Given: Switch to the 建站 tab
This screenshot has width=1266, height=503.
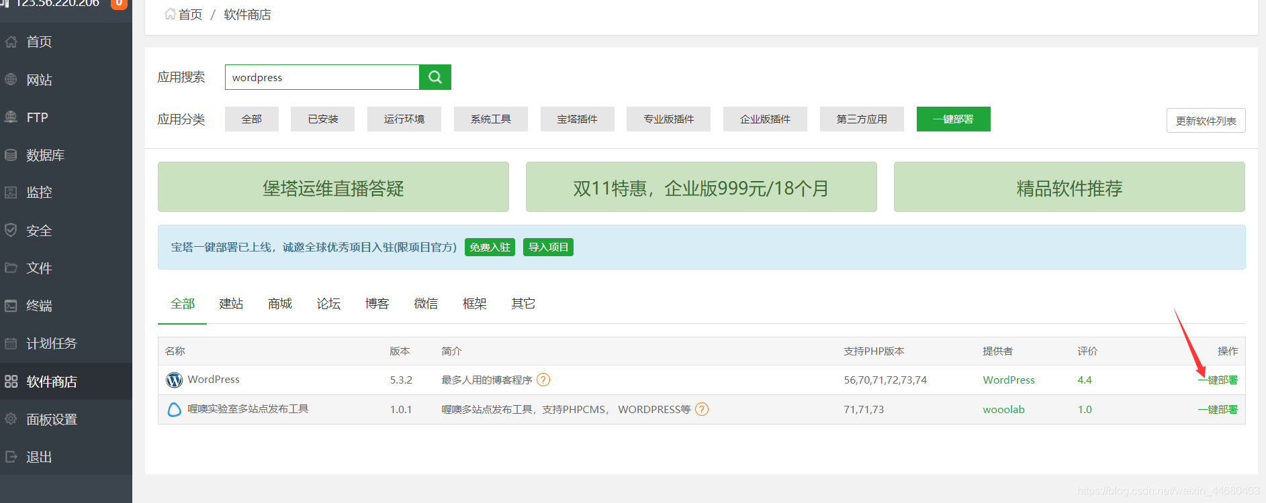Looking at the screenshot, I should [x=231, y=304].
